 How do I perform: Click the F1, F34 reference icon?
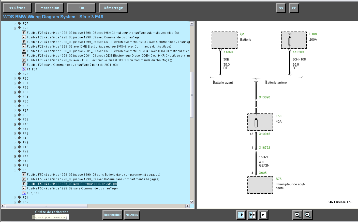click(x=24, y=69)
